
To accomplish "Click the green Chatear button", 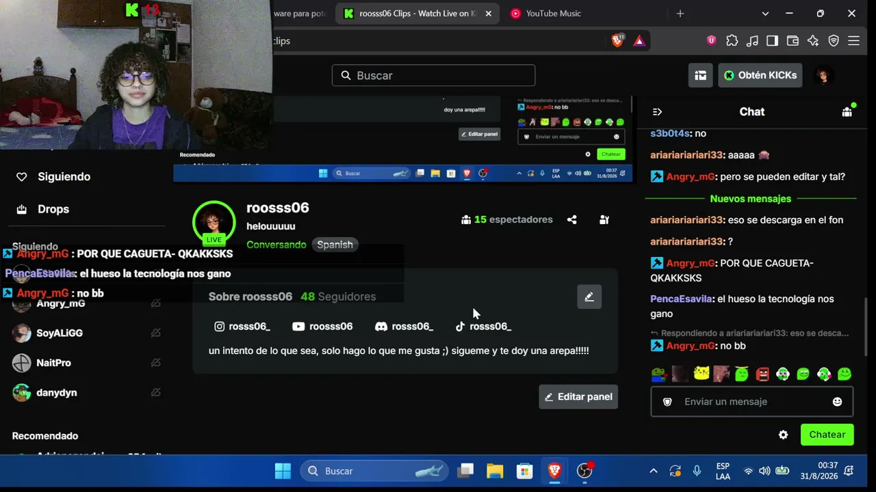I will click(x=827, y=435).
